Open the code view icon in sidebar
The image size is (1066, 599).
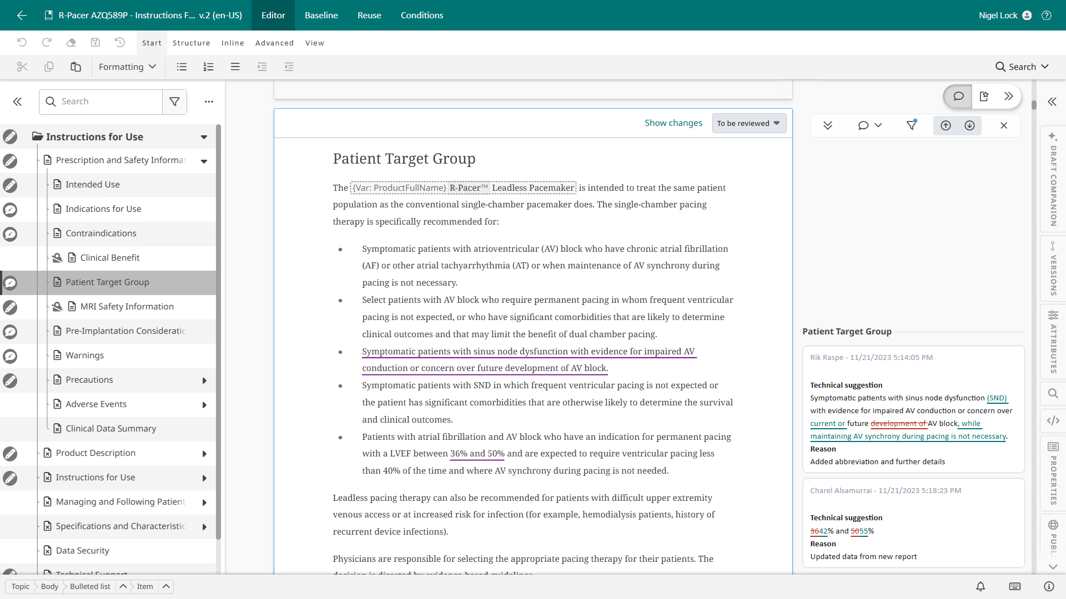tap(1053, 420)
